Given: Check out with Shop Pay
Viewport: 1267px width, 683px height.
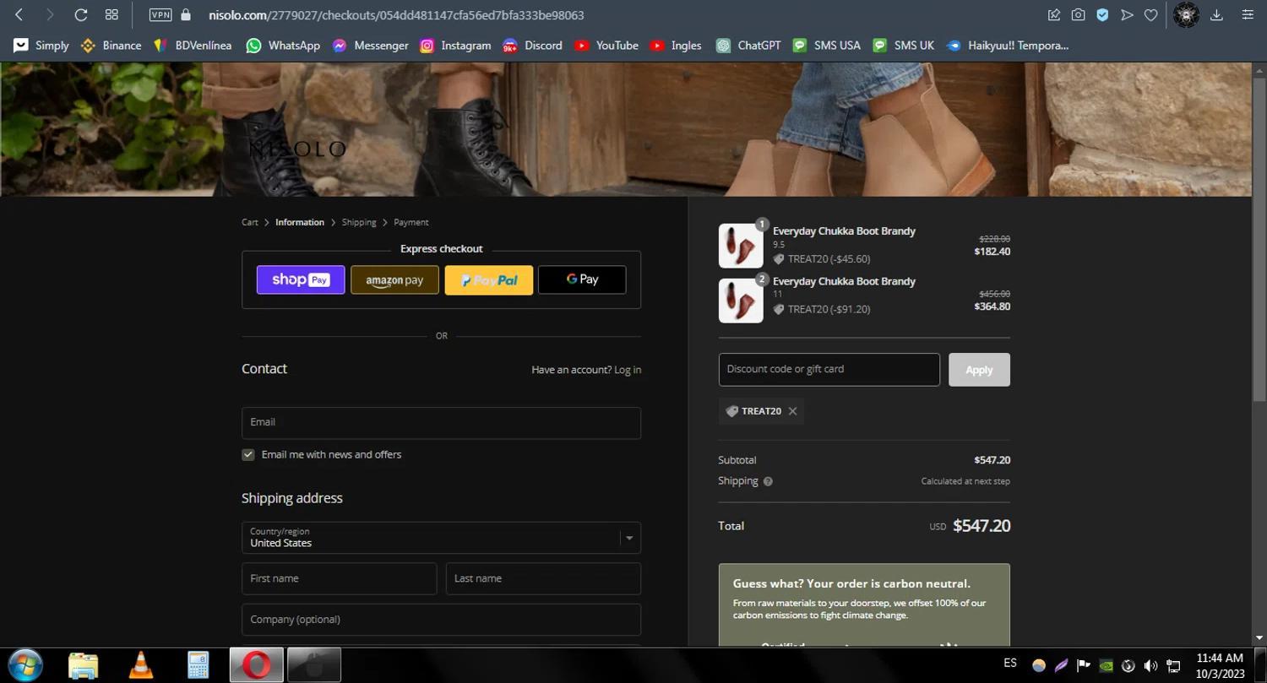Looking at the screenshot, I should pos(301,279).
